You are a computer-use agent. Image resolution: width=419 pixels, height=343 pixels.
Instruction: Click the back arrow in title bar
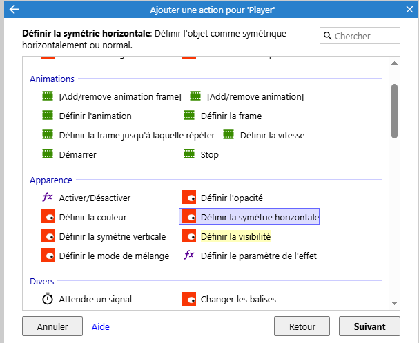click(x=14, y=10)
